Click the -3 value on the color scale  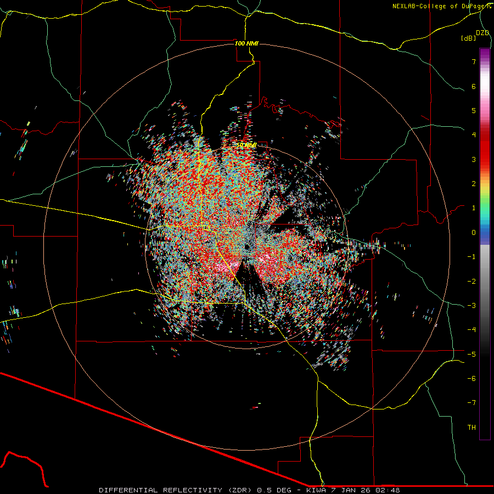(471, 306)
